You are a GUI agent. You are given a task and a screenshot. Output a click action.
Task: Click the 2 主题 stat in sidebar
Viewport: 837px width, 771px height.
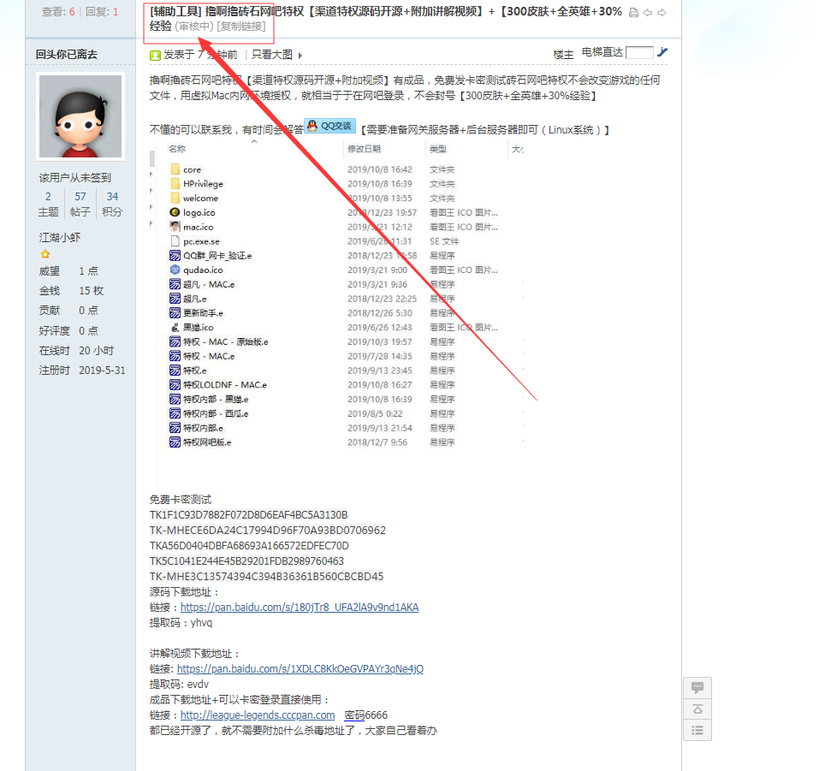(x=48, y=204)
